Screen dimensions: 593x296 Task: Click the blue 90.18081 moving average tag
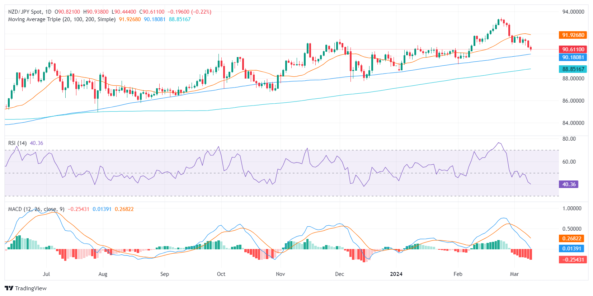pyautogui.click(x=573, y=57)
